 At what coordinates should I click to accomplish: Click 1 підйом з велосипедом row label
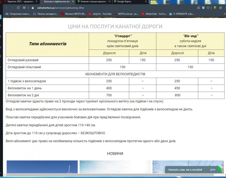click(27, 81)
